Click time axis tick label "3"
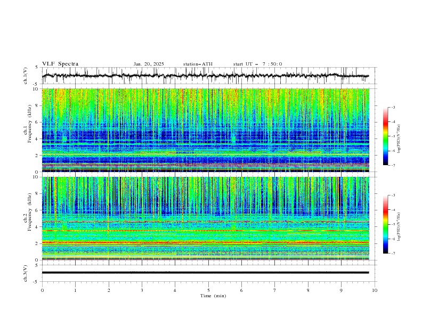 click(142, 290)
